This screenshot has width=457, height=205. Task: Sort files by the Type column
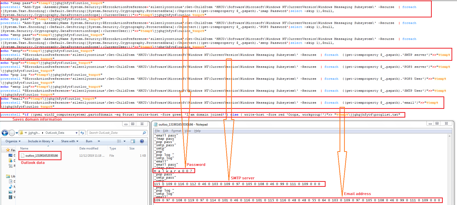point(113,148)
